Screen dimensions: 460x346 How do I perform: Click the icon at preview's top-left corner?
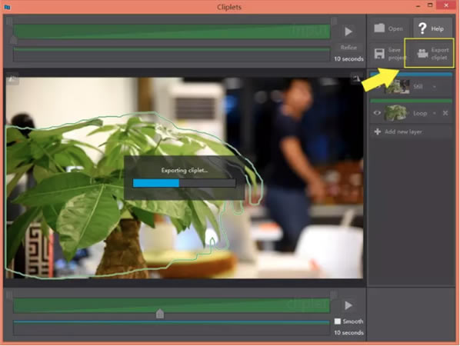tap(12, 78)
